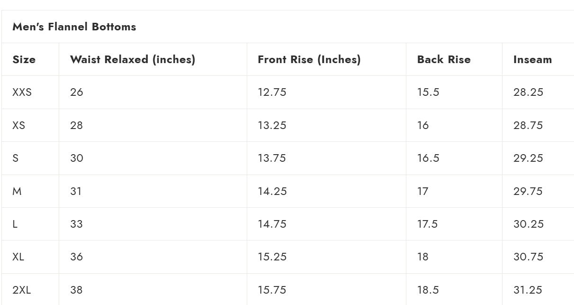This screenshot has height=305, width=574.
Task: Select front rise value 15.25
Action: 272,257
